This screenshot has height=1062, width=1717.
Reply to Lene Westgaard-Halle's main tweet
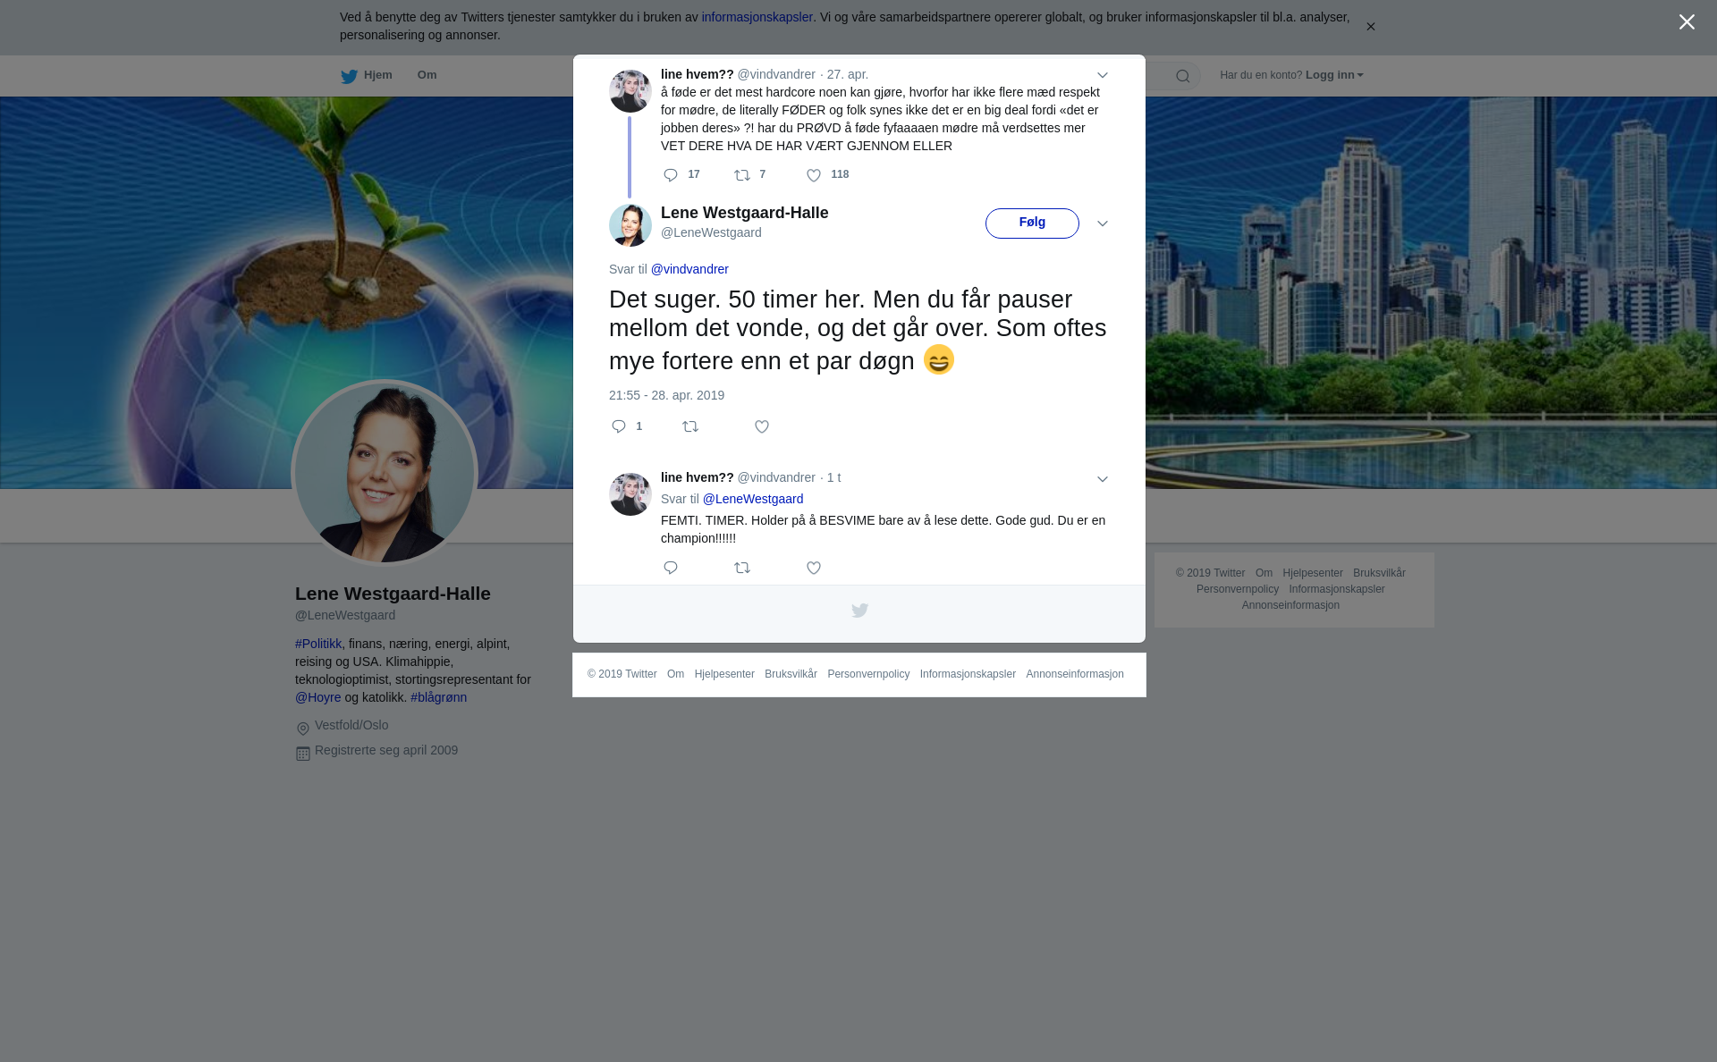[619, 426]
